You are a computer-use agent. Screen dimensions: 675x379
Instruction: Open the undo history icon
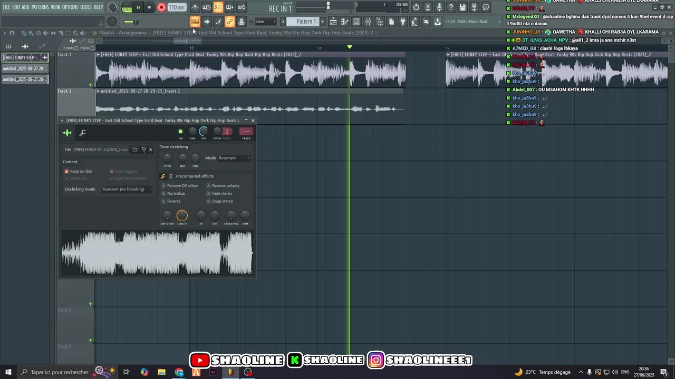click(x=416, y=7)
